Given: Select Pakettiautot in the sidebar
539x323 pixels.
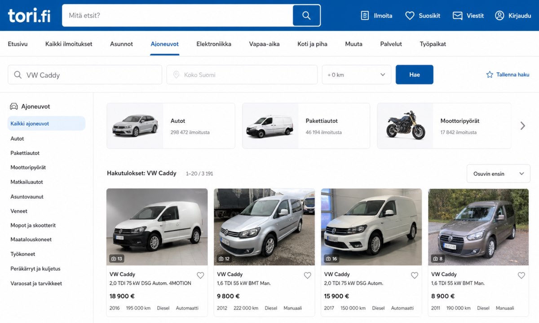Looking at the screenshot, I should (x=25, y=153).
